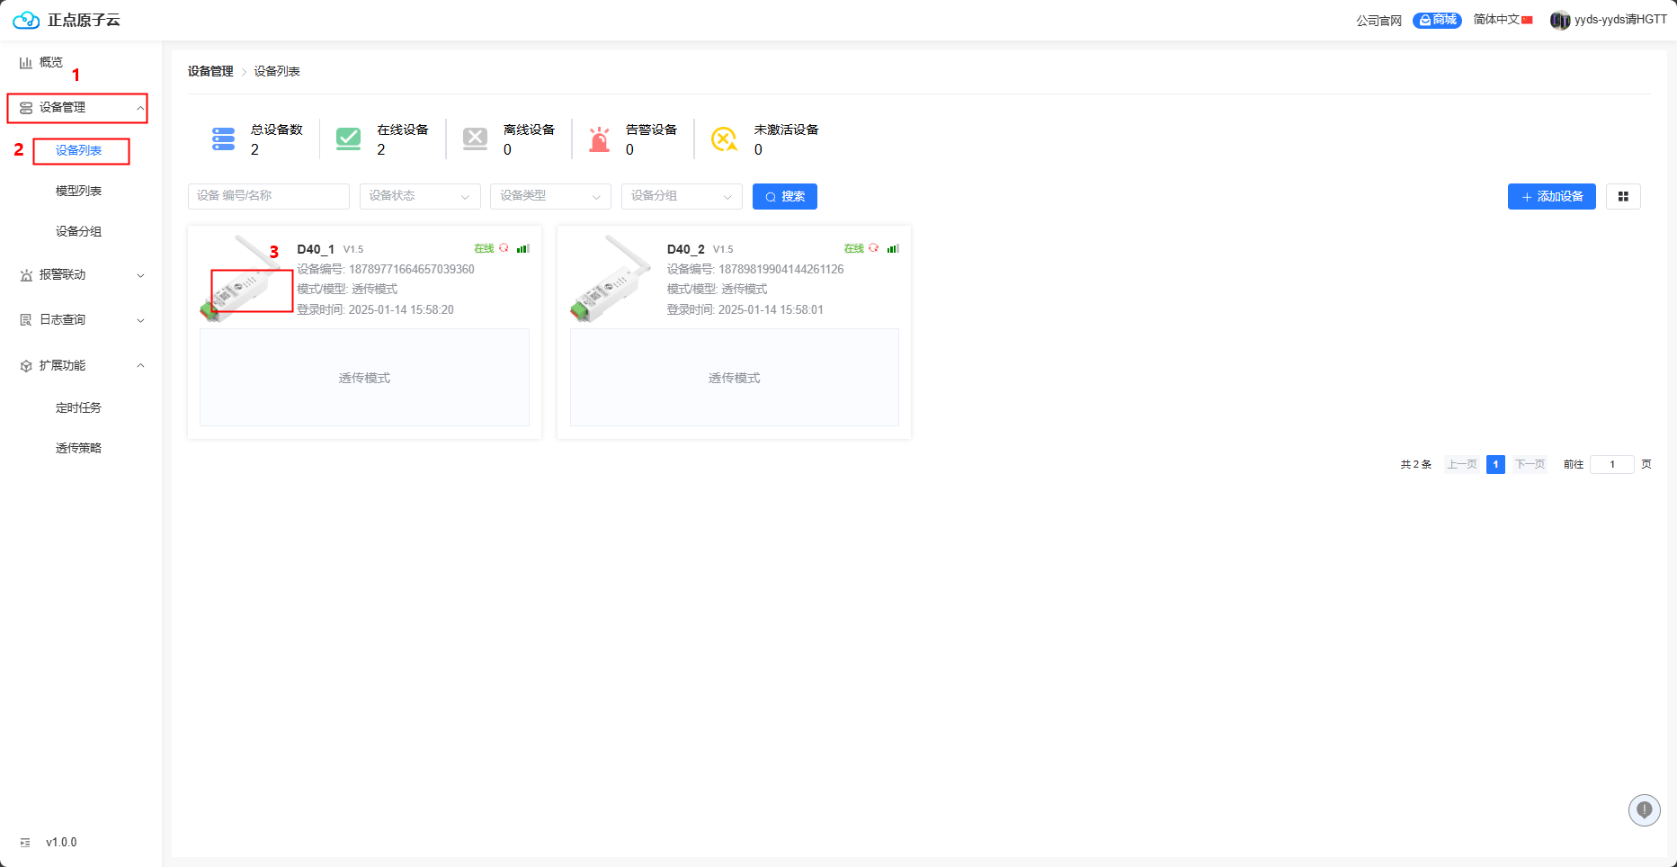Viewport: 1677px width, 867px height.
Task: Open the 设备状态 dropdown filter
Action: (x=420, y=196)
